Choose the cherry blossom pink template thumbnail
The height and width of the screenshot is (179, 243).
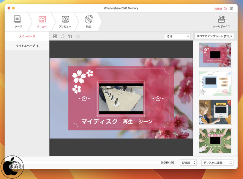pyautogui.click(x=215, y=55)
